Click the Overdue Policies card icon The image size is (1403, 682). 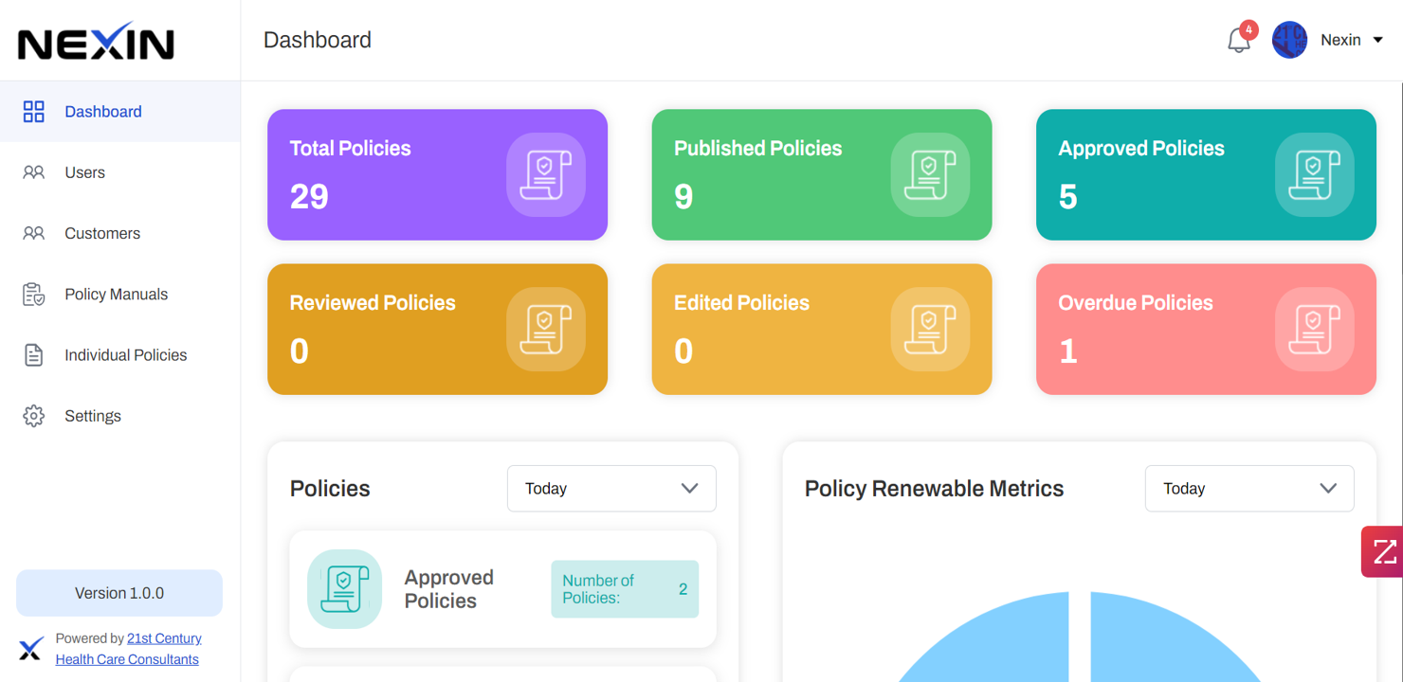1314,330
